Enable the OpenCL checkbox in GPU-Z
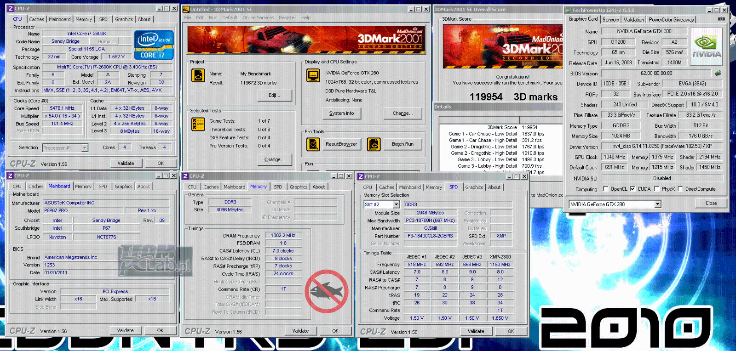Screen dimensions: 736x351 tap(606, 189)
